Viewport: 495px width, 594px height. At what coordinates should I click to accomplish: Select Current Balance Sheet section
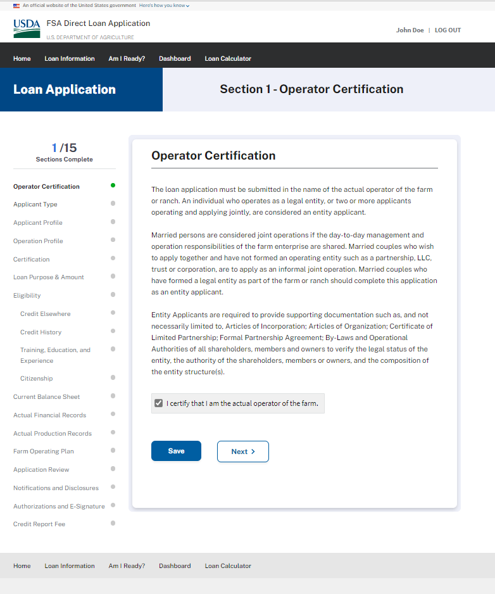click(47, 397)
